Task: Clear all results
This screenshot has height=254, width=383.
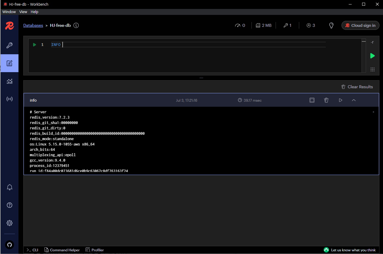Action: [x=357, y=87]
